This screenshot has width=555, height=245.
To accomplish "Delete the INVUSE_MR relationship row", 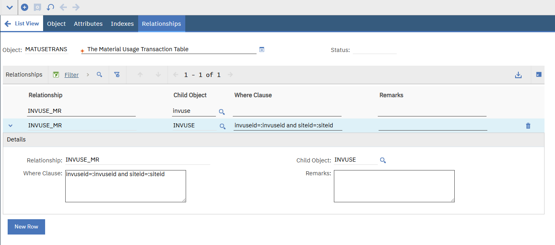I will 528,126.
